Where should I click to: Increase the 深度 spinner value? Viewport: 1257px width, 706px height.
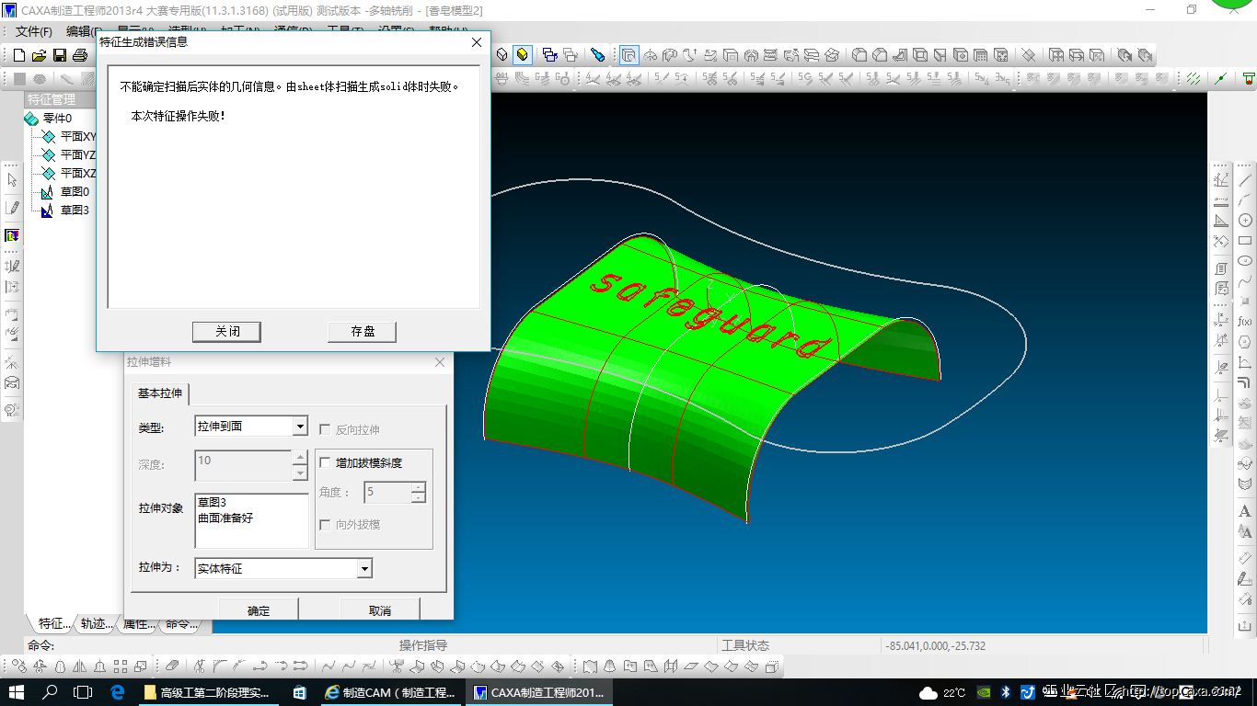coord(300,457)
